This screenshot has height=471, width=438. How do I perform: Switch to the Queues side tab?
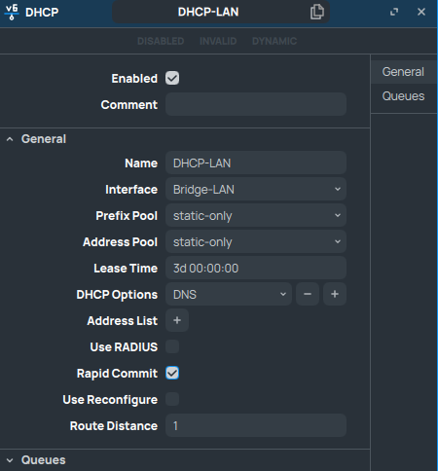[x=403, y=96]
